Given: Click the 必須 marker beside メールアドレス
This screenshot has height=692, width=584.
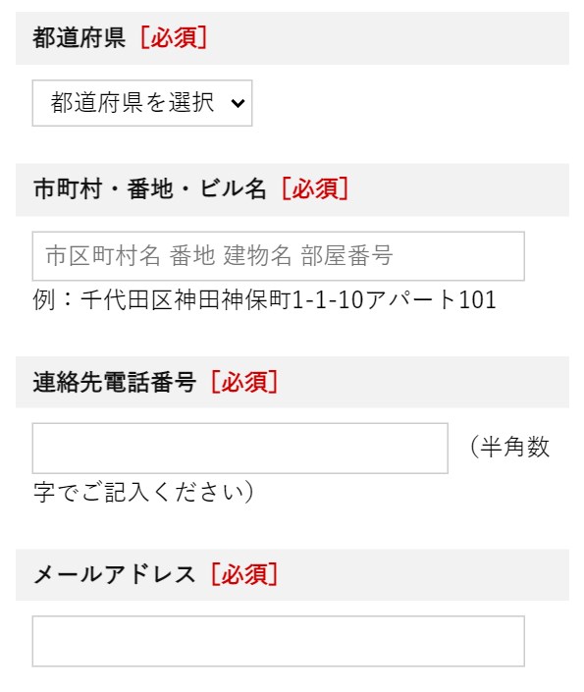Looking at the screenshot, I should [244, 574].
